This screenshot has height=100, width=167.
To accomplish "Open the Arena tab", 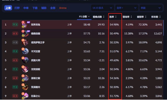I will (x=63, y=8).
